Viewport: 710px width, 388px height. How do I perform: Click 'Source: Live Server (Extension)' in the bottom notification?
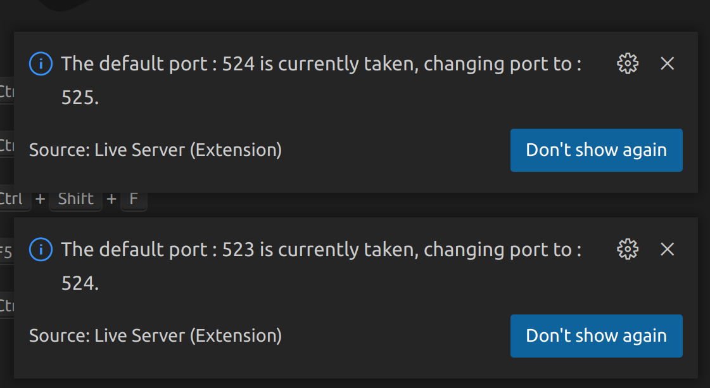point(155,336)
